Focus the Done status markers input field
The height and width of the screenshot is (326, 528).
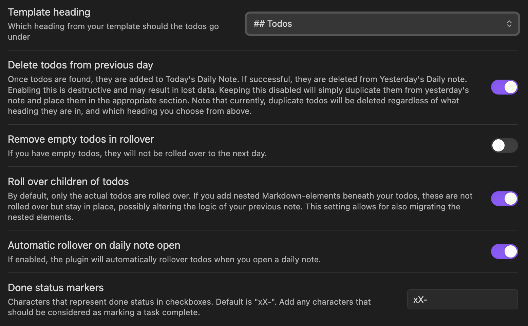tap(463, 299)
